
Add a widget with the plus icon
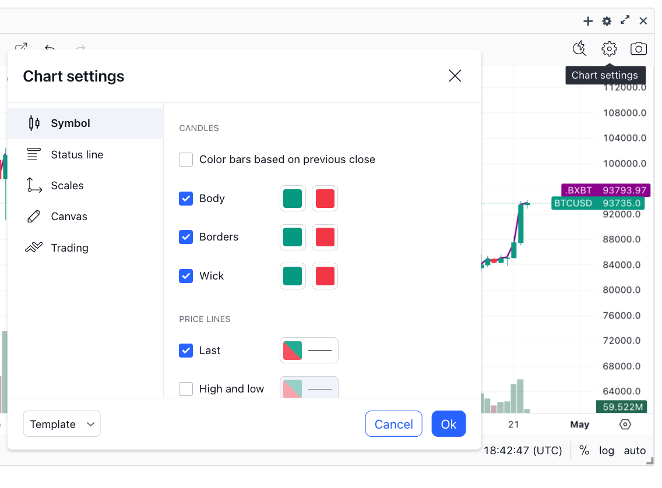coord(587,21)
